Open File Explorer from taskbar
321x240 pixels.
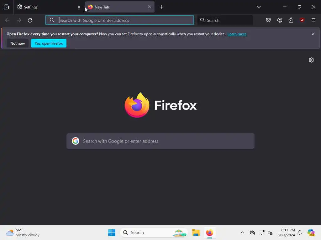tap(196, 232)
